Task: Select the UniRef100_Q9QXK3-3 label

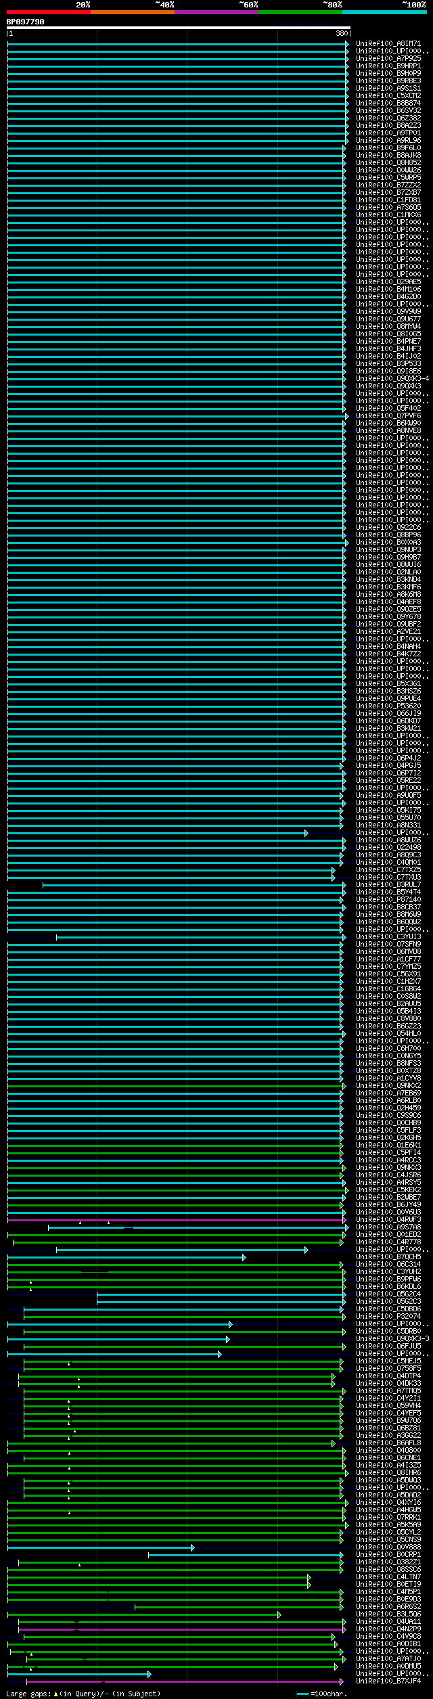Action: pyautogui.click(x=392, y=1339)
